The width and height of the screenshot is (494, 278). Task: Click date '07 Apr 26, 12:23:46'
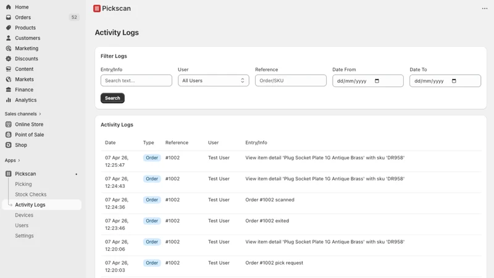117,224
